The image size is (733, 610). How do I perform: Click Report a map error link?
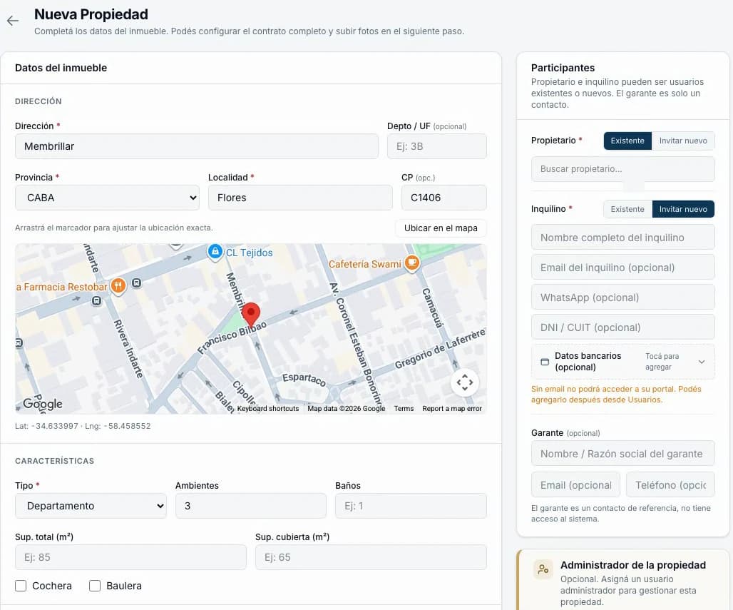(451, 408)
